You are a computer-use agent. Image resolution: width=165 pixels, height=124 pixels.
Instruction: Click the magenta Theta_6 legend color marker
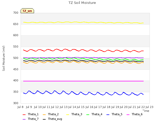[x=128, y=115]
